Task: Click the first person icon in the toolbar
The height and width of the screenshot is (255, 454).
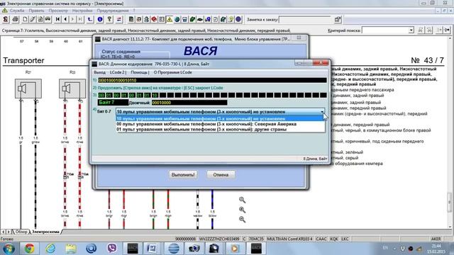Action: pyautogui.click(x=6, y=19)
